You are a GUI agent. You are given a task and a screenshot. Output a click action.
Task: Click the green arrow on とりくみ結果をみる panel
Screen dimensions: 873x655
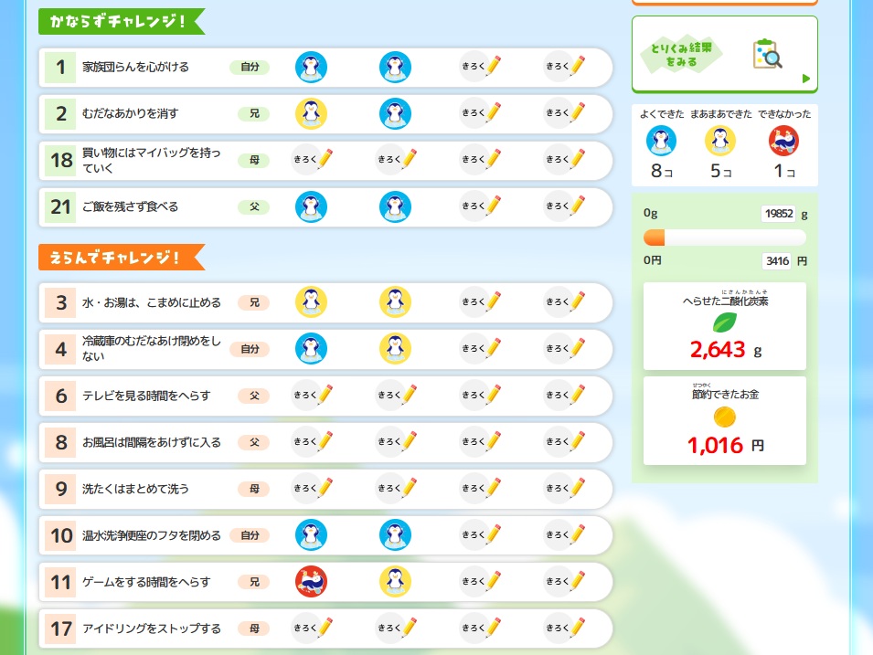[805, 79]
